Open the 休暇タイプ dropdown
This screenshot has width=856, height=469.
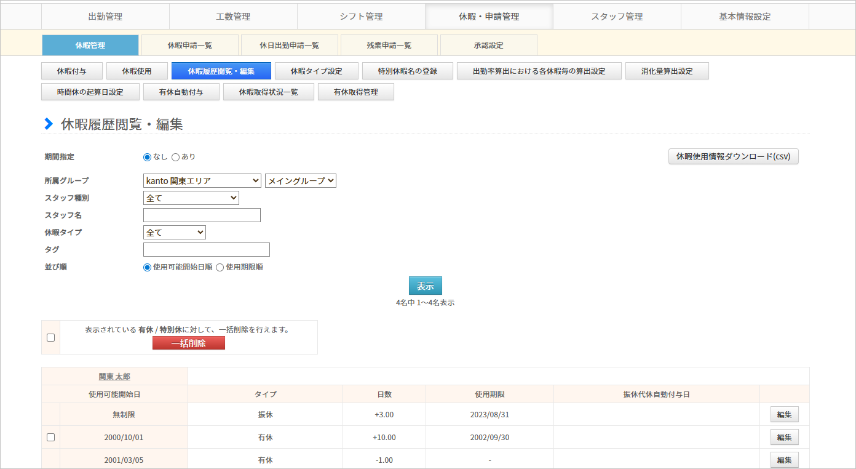tap(174, 233)
